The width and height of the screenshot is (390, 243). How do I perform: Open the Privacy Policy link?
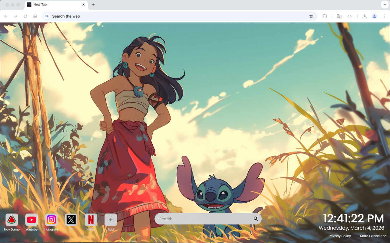[x=340, y=236]
